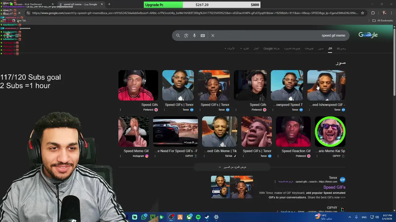
Task: Open options menu beside Tenor speed-gifs result
Action: [x=275, y=182]
